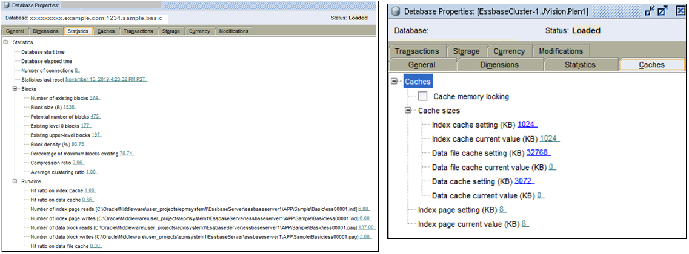Collapse the Blocks node in Statistics

click(x=15, y=89)
